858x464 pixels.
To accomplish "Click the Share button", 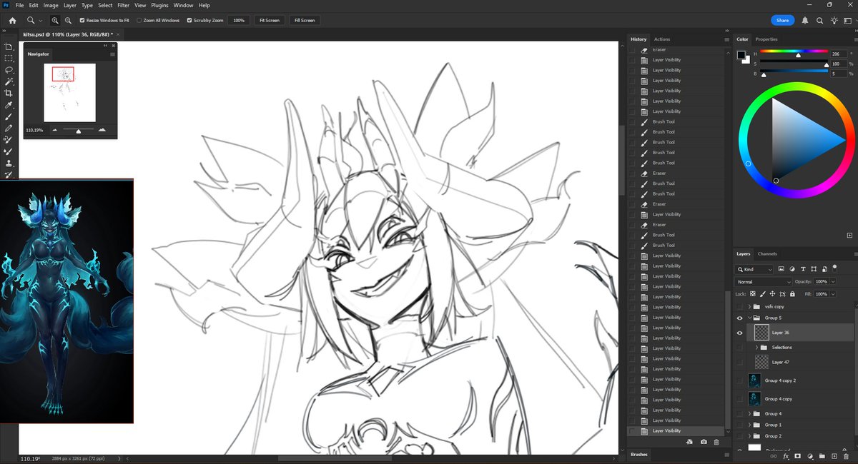I will 782,20.
